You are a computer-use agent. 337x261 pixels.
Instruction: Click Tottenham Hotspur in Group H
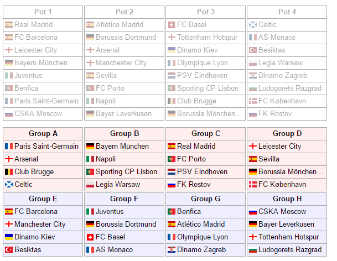click(x=289, y=237)
